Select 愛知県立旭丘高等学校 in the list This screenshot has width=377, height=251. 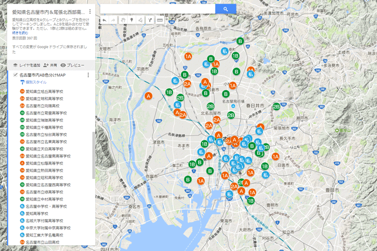(45, 92)
